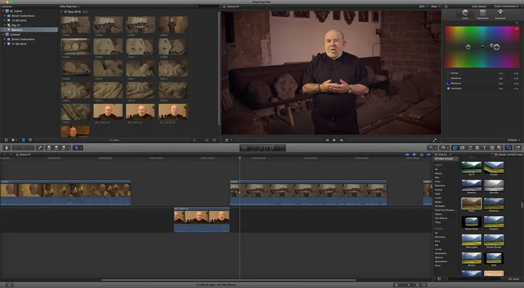Open the Music and Sound browser
The height and width of the screenshot is (288, 524).
tap(470, 148)
